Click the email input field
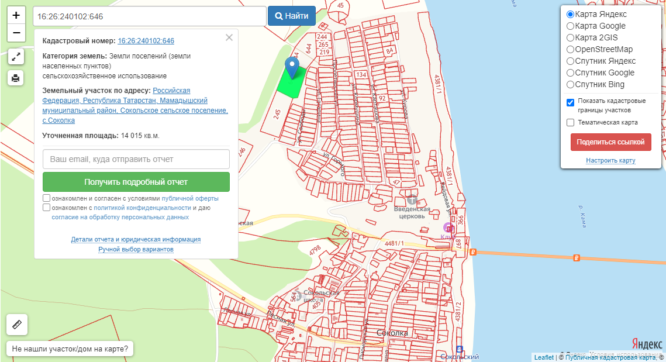 tap(136, 159)
